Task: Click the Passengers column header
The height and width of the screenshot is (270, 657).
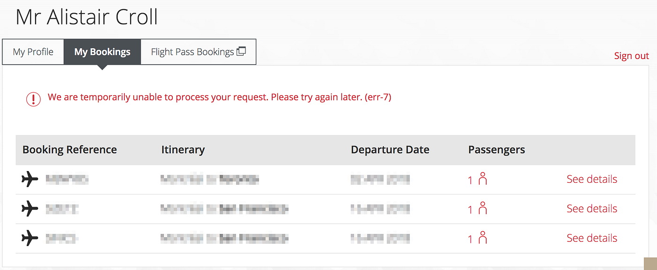Action: 497,150
